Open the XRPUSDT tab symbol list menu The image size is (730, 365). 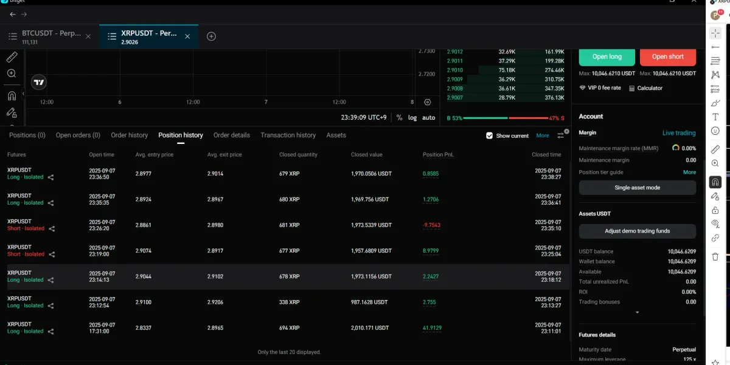pos(112,36)
